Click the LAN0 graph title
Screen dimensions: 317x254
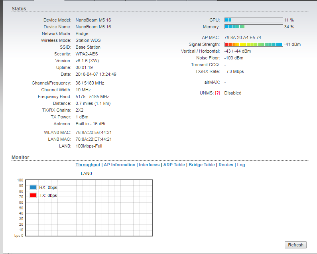tap(86, 173)
